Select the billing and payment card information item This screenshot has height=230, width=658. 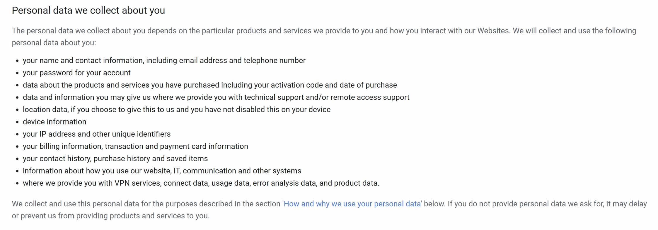(x=135, y=146)
